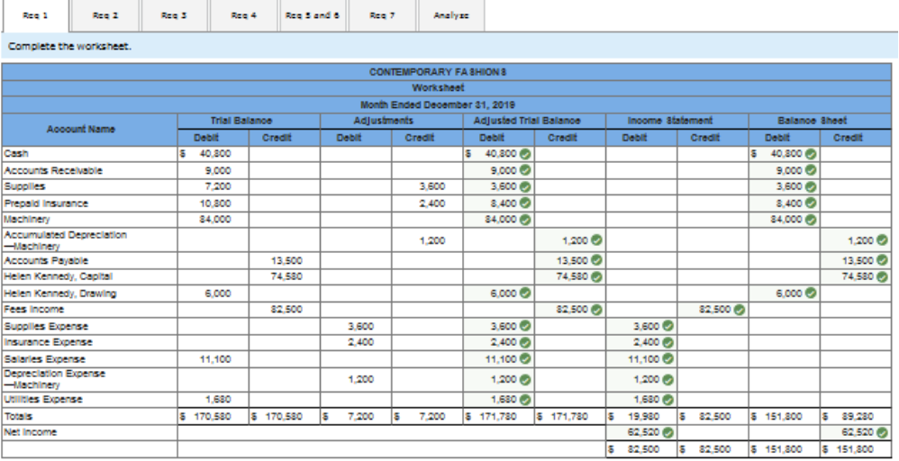This screenshot has height=461, width=899.
Task: Click green checkmark beside Net Income 62,520 debit
Action: tap(669, 431)
